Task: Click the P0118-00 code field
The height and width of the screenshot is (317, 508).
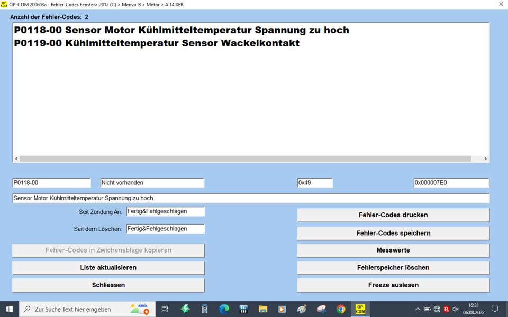Action: tap(51, 183)
